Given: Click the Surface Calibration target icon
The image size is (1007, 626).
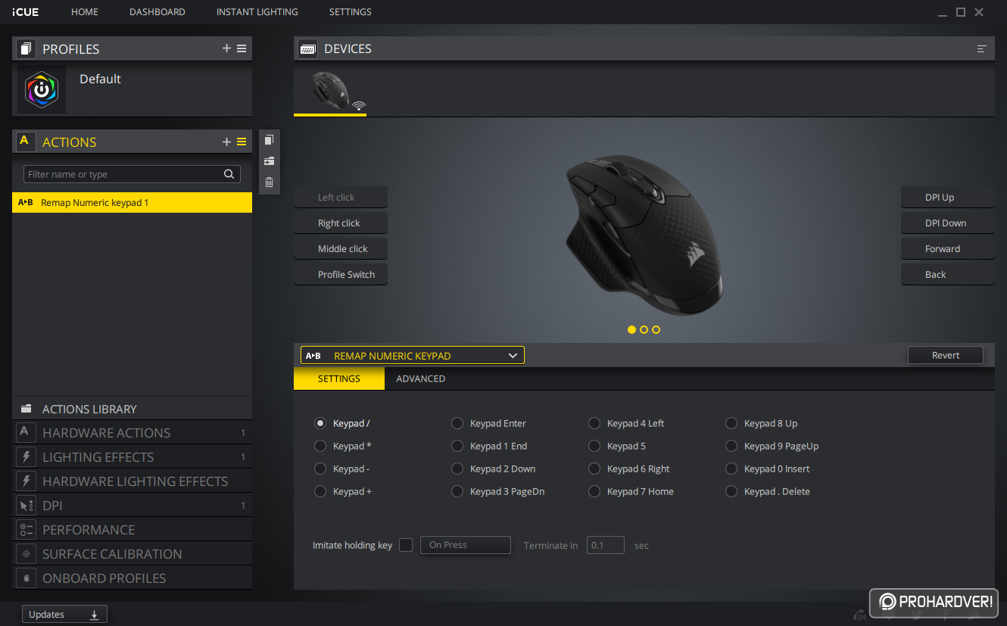Looking at the screenshot, I should pos(25,554).
